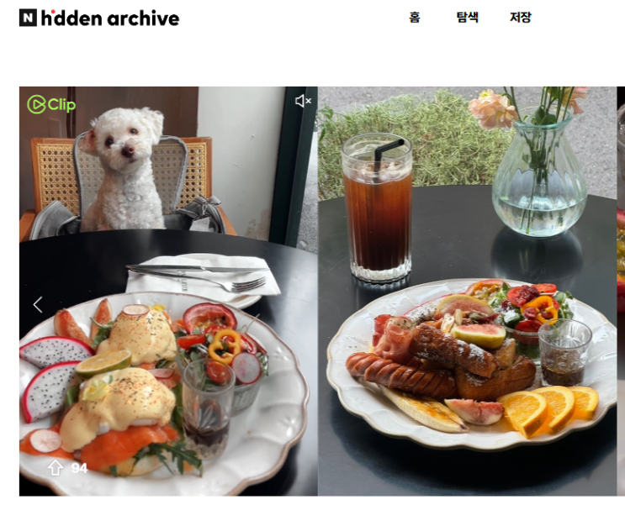
Task: Click the dragon fruit slices in the clip
Action: (x=54, y=376)
